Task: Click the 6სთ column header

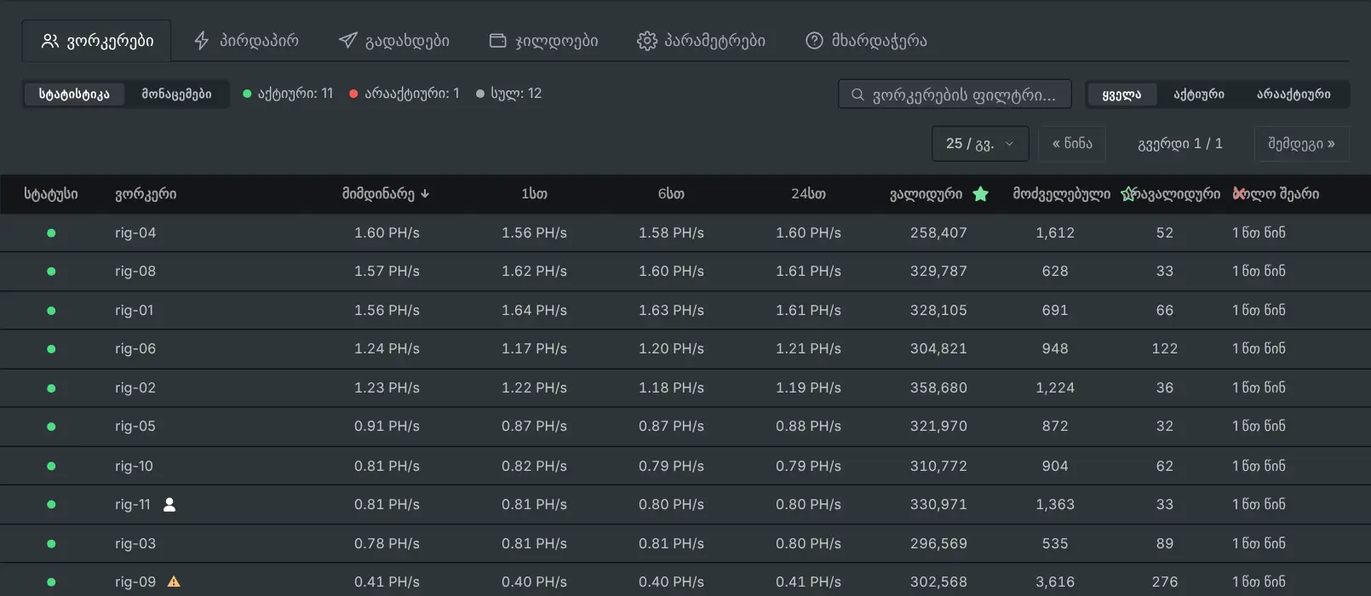Action: [671, 194]
